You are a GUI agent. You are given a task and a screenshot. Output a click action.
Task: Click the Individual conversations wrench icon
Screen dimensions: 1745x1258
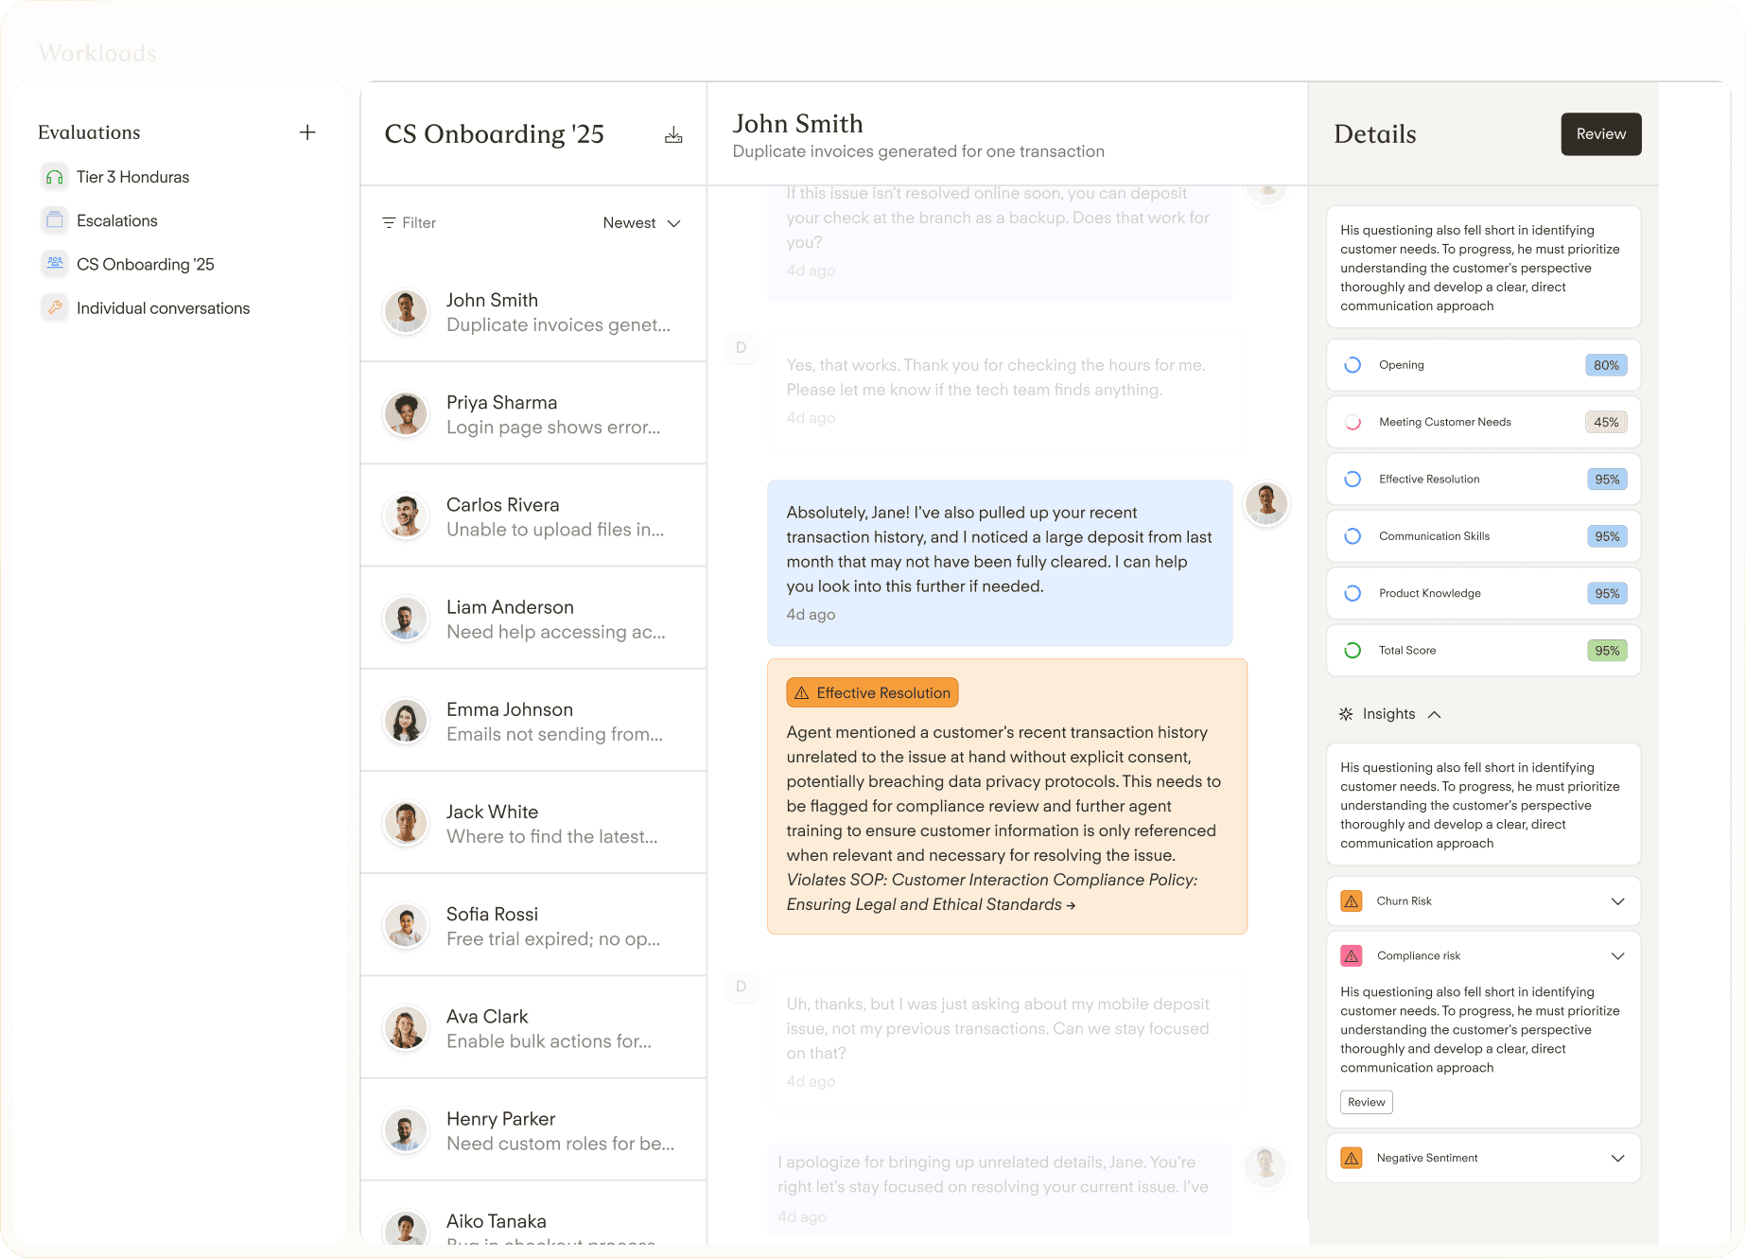click(55, 307)
